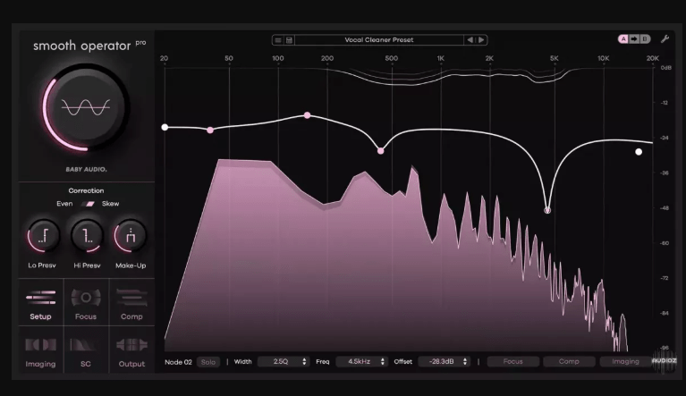Open the SC sidechain section

coord(86,351)
